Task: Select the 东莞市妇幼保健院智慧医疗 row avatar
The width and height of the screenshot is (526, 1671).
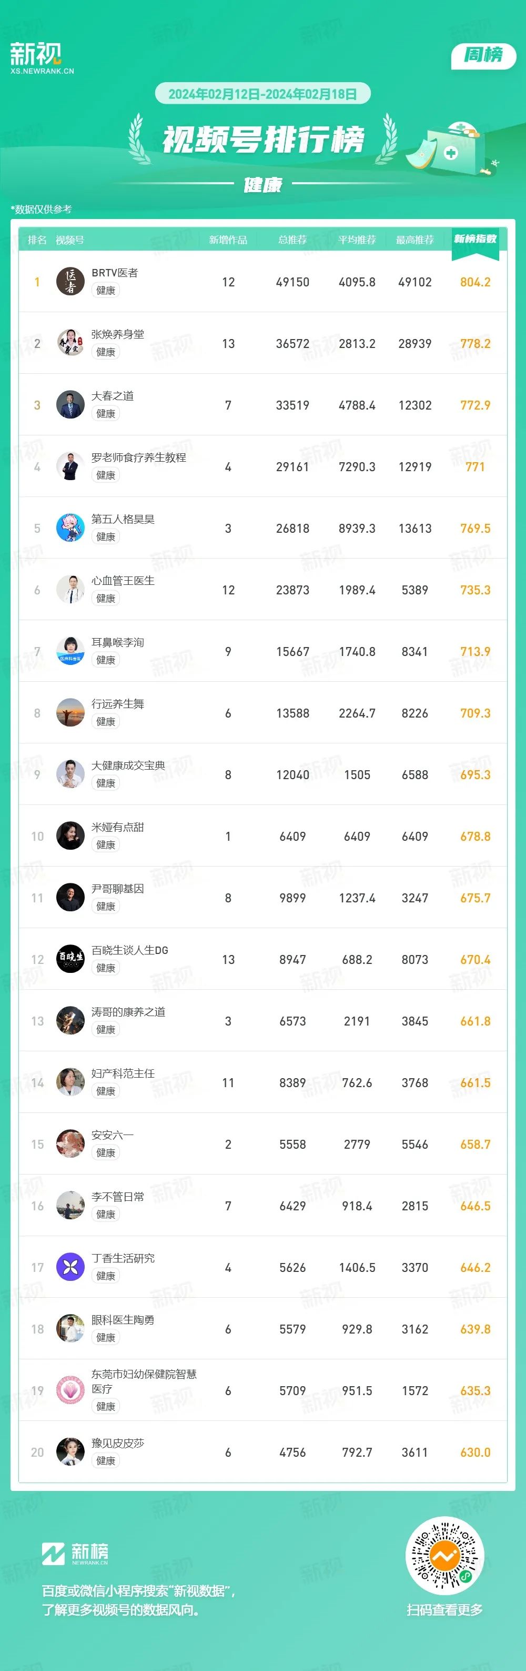Action: 70,1390
